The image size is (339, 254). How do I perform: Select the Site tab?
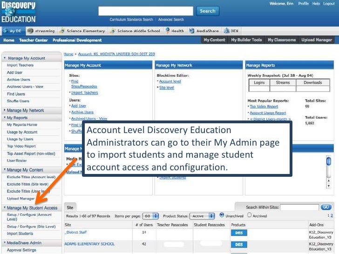(x=70, y=207)
